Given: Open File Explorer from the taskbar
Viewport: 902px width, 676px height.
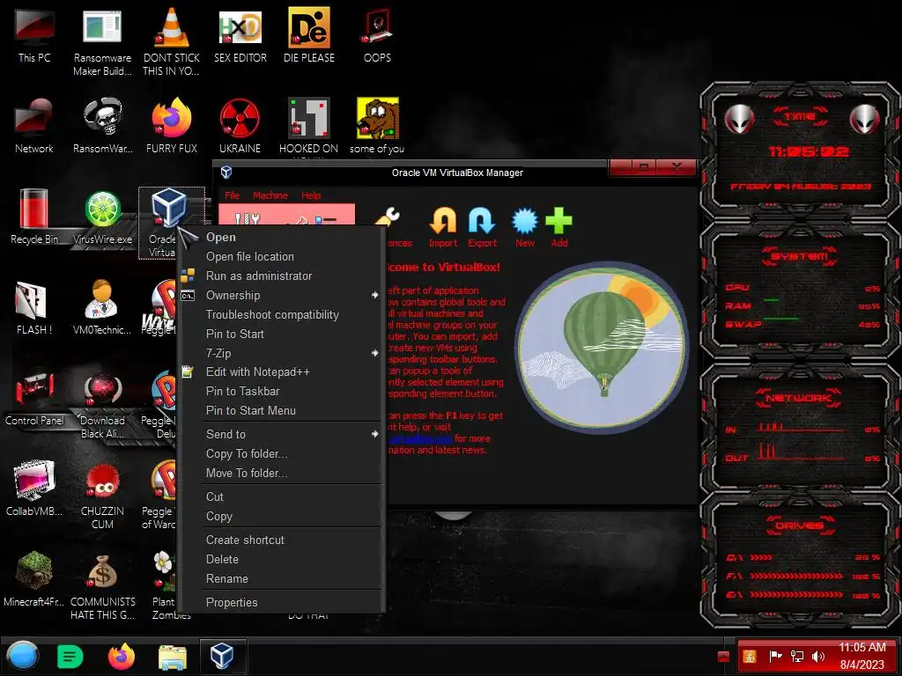Looking at the screenshot, I should [x=173, y=657].
